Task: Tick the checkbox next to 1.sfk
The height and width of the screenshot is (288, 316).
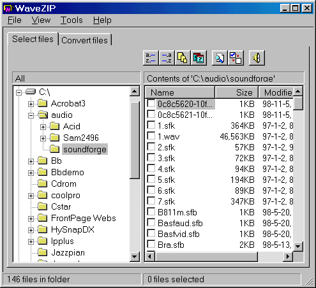Action: click(x=151, y=125)
